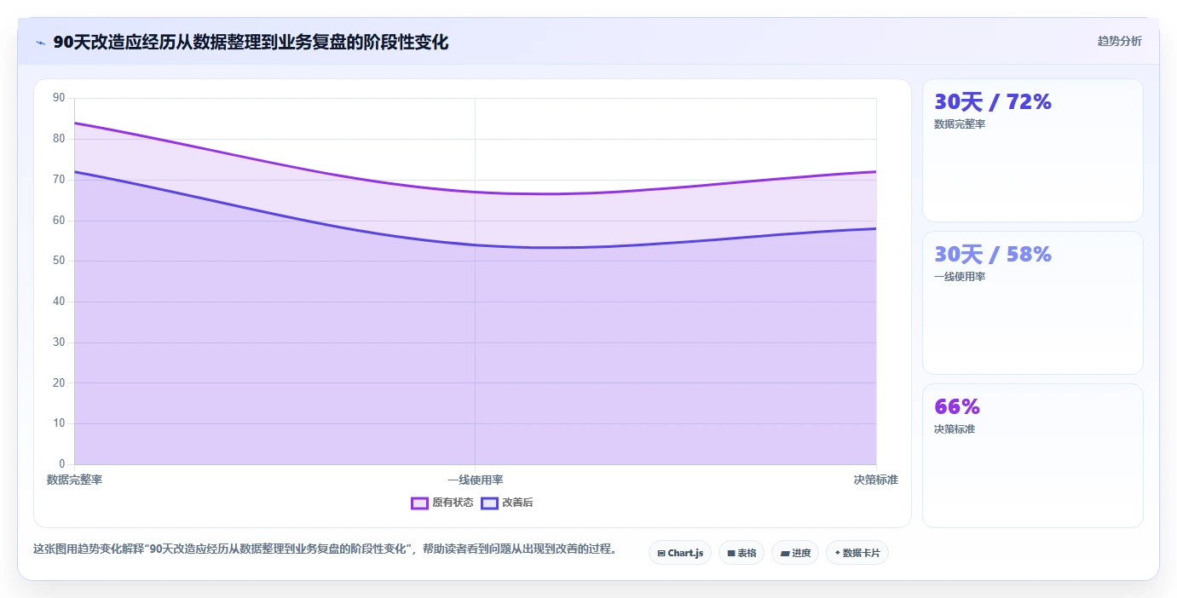1177x598 pixels.
Task: Click the 数据完整率 x-axis label
Action: coord(75,480)
